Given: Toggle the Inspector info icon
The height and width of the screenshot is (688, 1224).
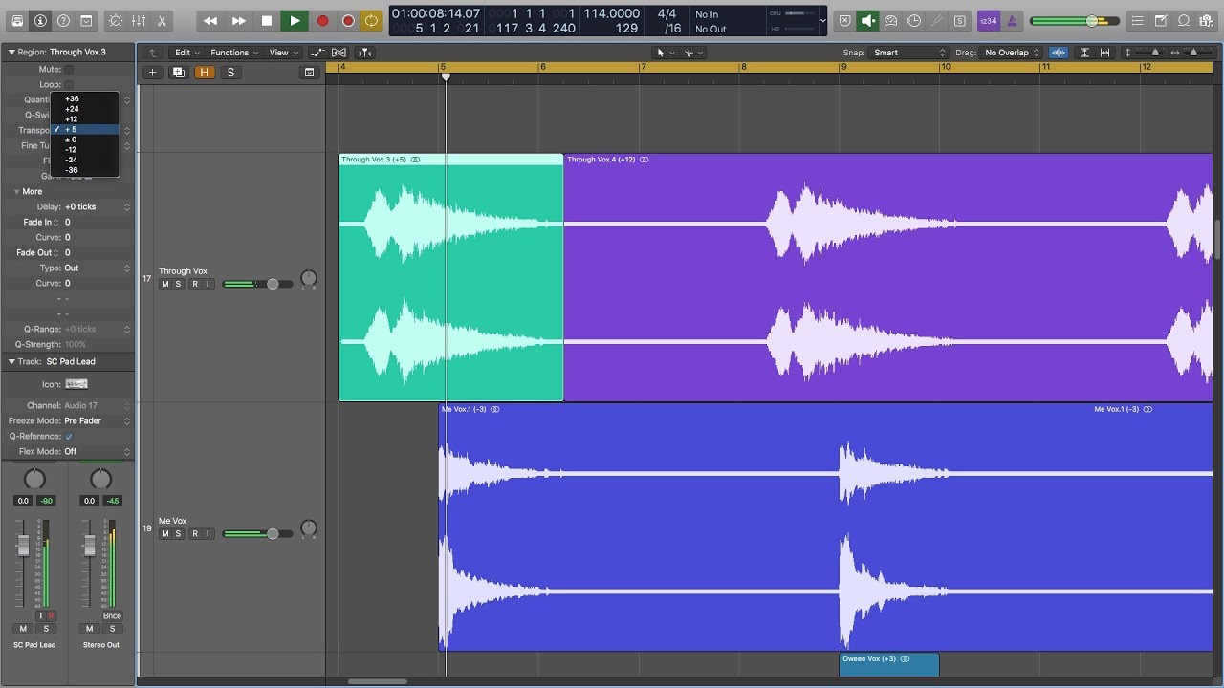Looking at the screenshot, I should point(40,20).
